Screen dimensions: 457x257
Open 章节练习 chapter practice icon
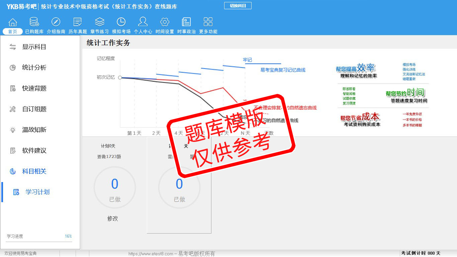(x=99, y=22)
